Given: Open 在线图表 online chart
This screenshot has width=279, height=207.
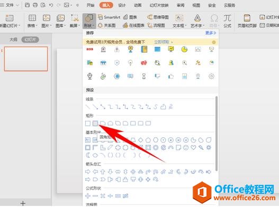Looking at the screenshot, I should (x=133, y=25).
